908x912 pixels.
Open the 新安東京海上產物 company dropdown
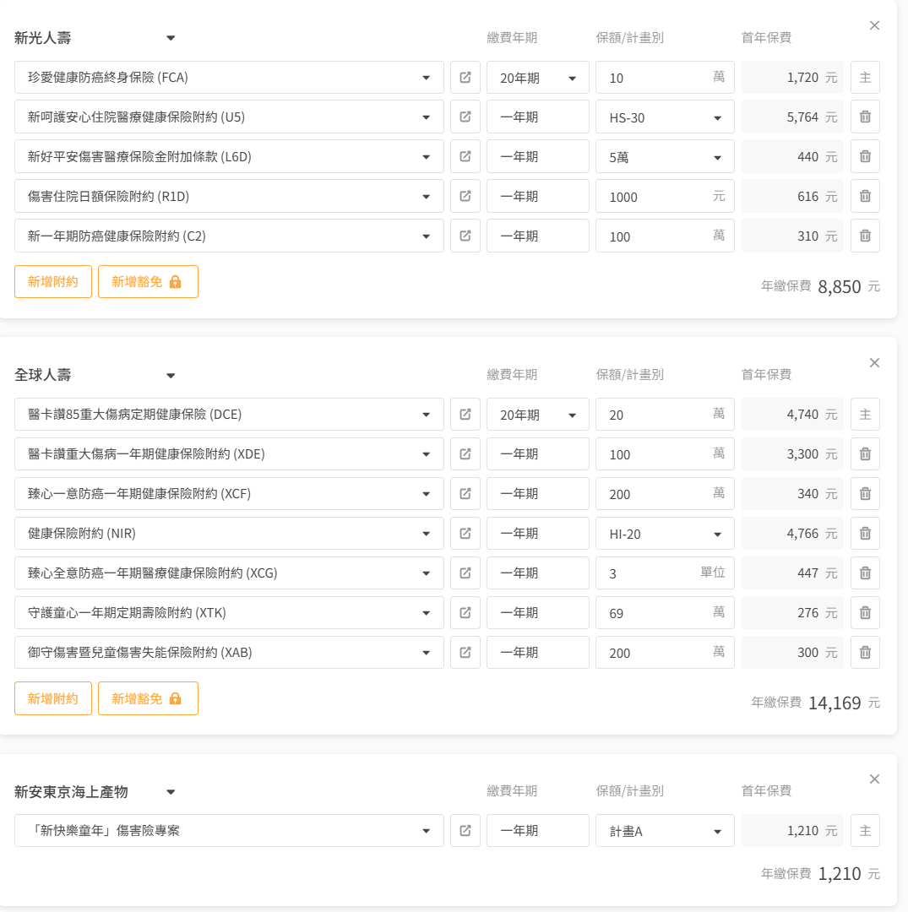pyautogui.click(x=95, y=791)
